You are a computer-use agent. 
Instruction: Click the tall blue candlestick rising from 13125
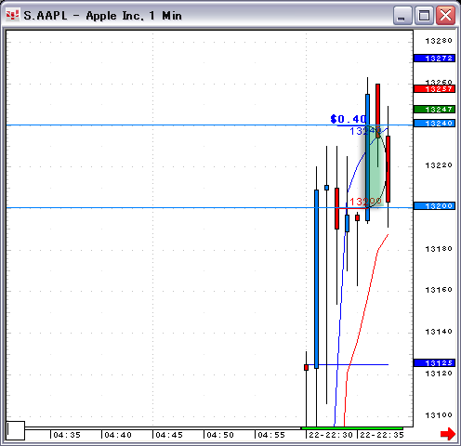point(316,279)
